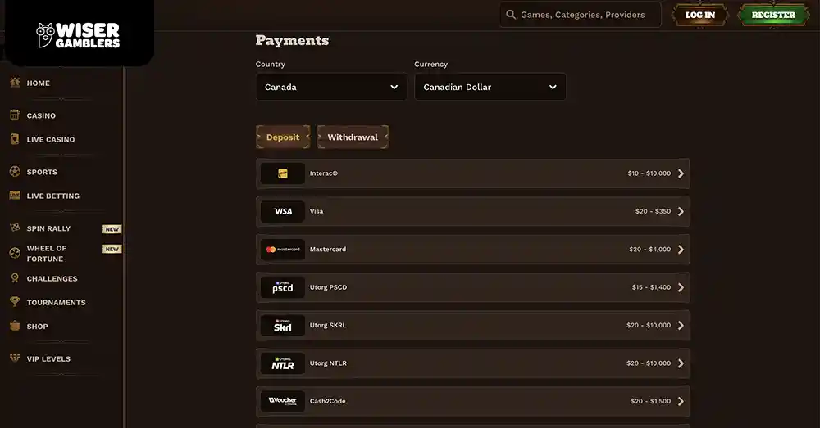Click the Register button
820x428 pixels.
773,15
